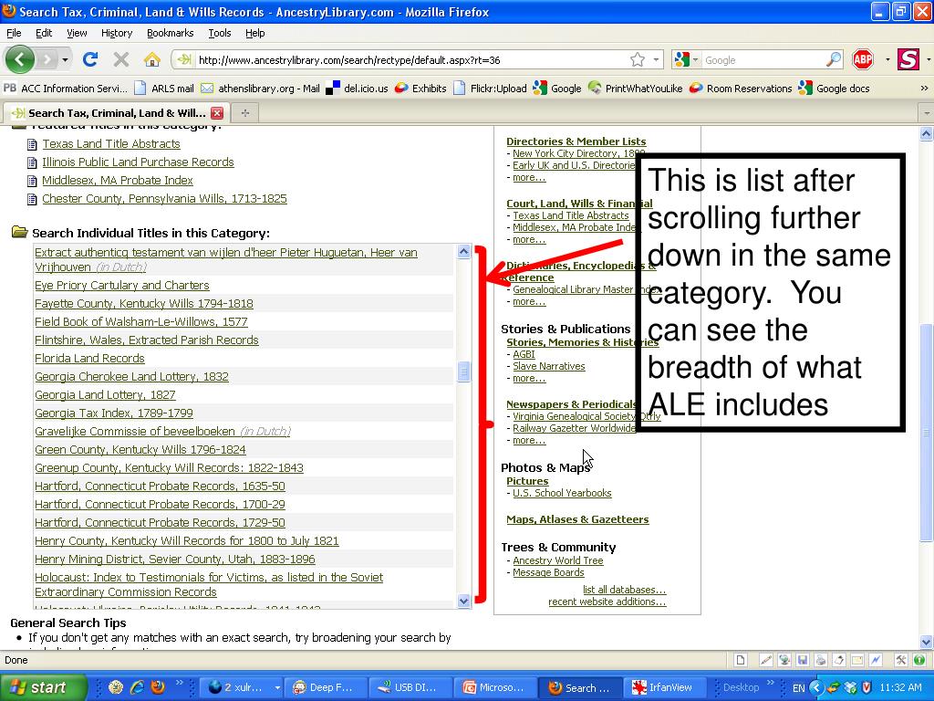The image size is (934, 701).
Task: Show more bookmarks with chevron
Action: [x=924, y=89]
